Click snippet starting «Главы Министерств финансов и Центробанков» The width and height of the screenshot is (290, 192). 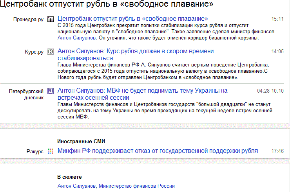(x=165, y=111)
